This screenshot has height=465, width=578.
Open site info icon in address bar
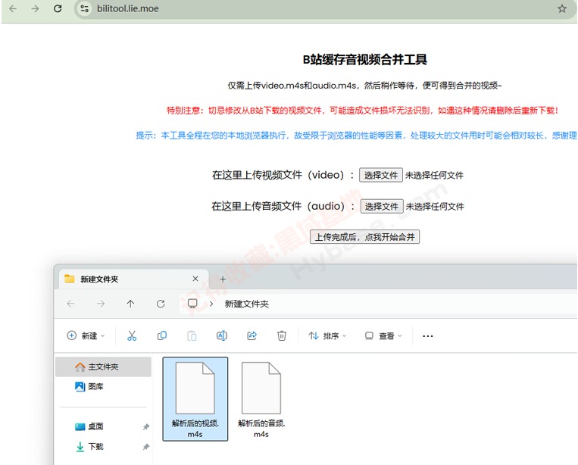click(x=84, y=8)
